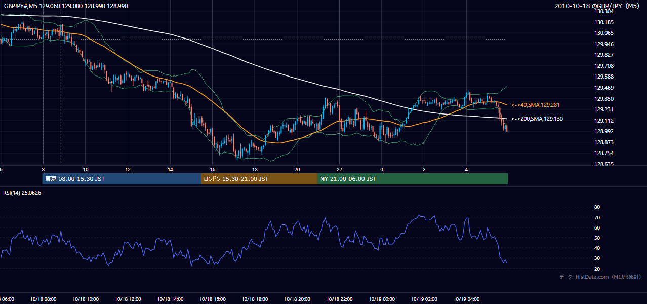Click the 10/18 16:00 timestamp
This screenshot has height=304, width=647.
coord(212,299)
